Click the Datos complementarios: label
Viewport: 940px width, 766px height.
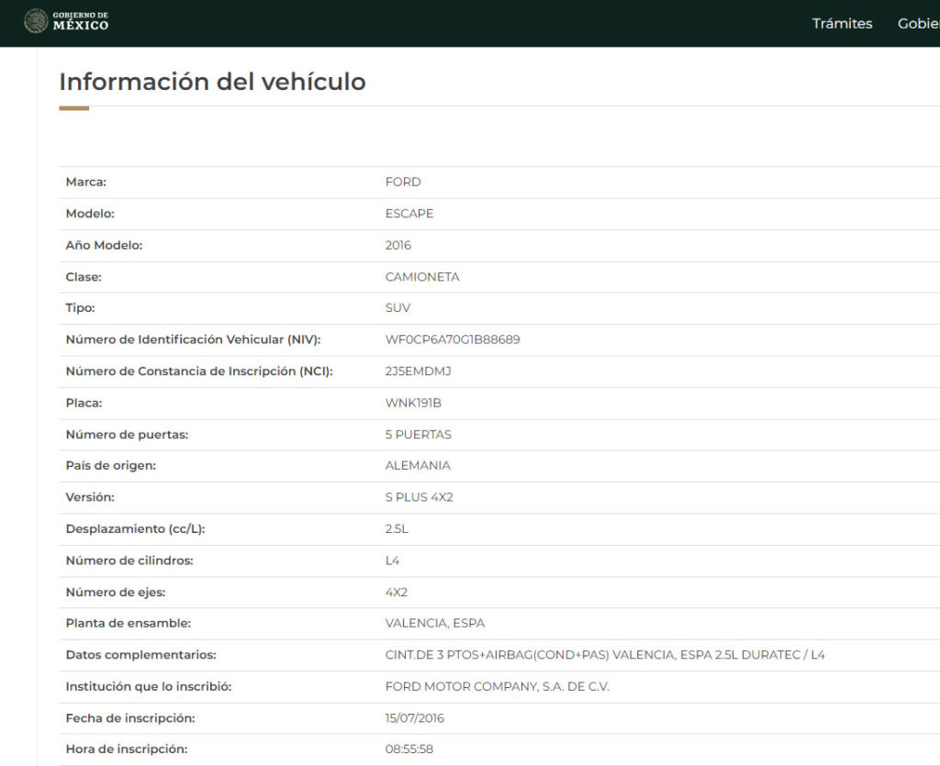140,655
